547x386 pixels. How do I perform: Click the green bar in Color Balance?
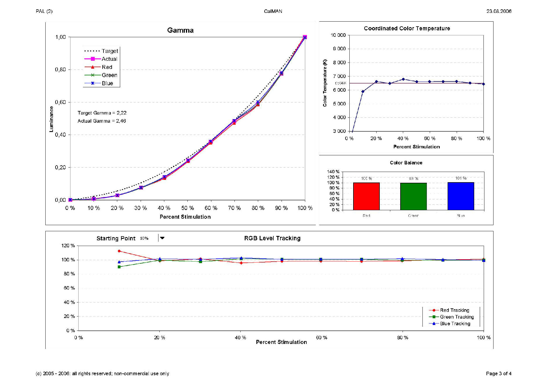pyautogui.click(x=413, y=197)
